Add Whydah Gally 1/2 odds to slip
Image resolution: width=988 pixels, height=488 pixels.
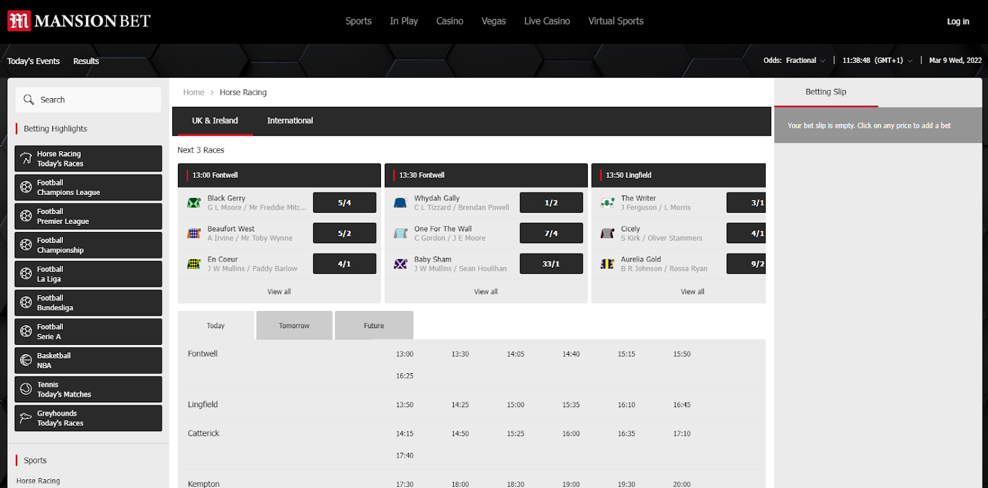click(x=551, y=202)
